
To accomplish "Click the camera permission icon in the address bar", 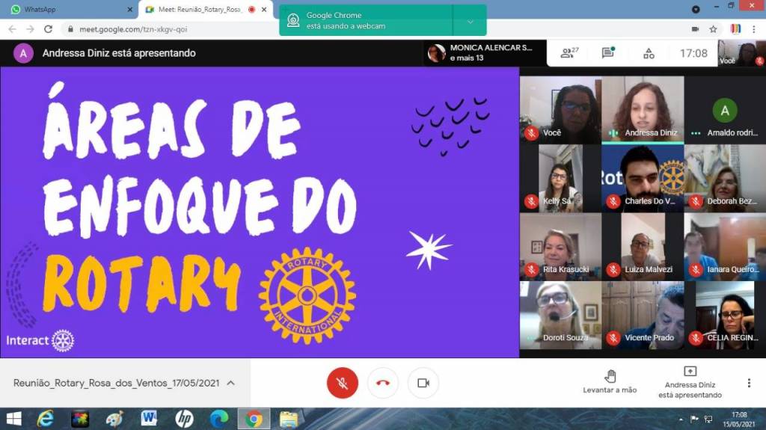I will pyautogui.click(x=695, y=29).
